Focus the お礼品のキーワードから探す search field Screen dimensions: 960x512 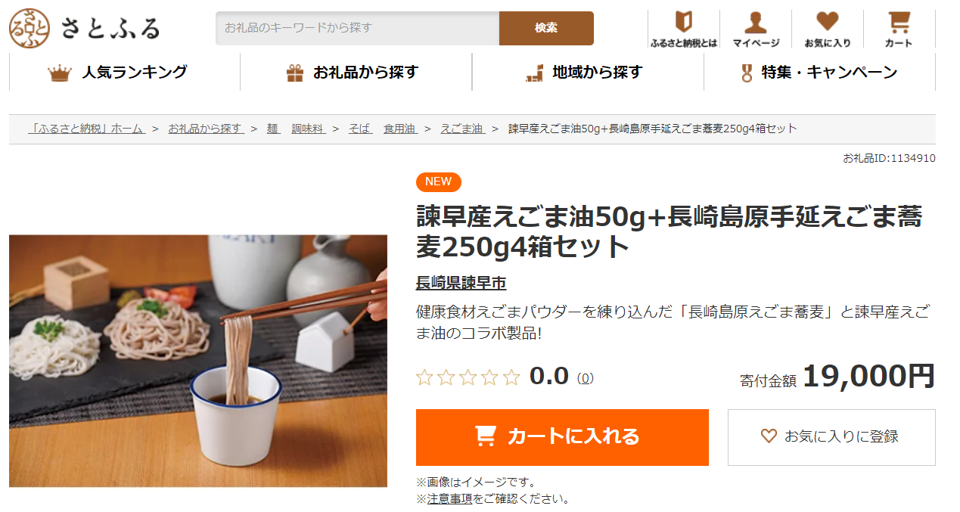pyautogui.click(x=357, y=28)
